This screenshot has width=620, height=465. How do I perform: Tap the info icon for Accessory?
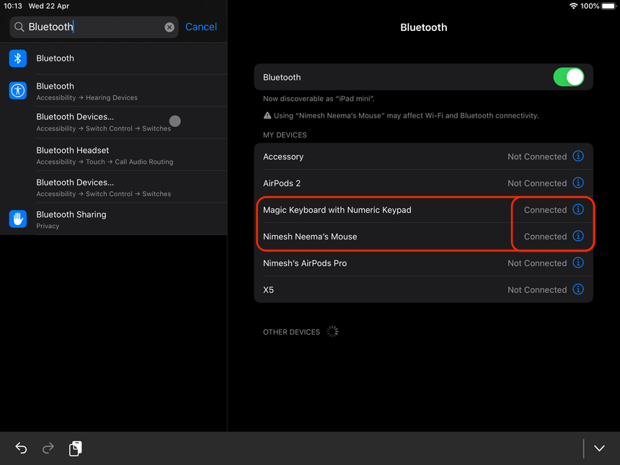coord(577,156)
